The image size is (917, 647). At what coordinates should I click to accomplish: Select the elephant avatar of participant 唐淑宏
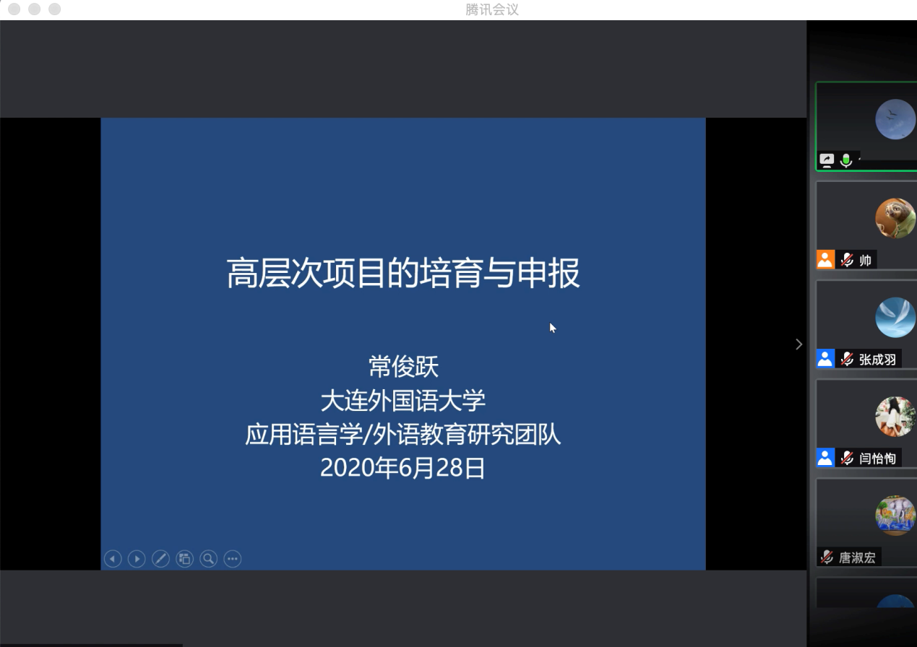point(895,516)
